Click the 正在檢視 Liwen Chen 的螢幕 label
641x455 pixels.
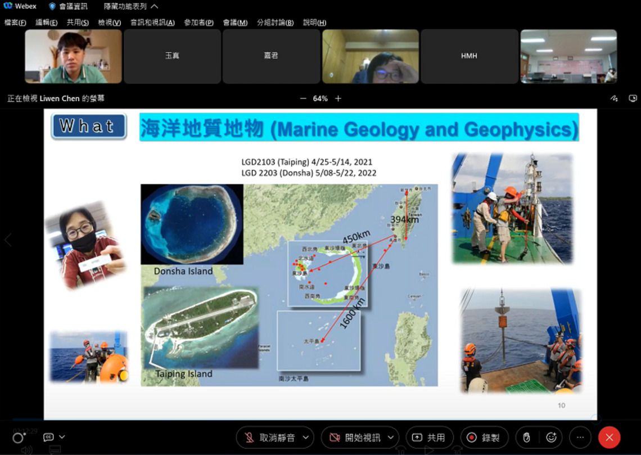(x=56, y=98)
